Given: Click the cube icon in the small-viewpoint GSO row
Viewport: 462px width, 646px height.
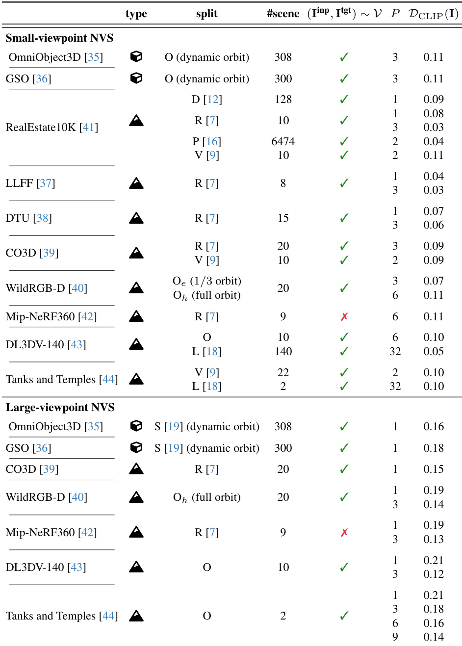Looking at the screenshot, I should (136, 78).
